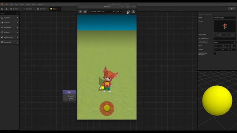
Task: Close the Character tab
Action: tap(34, 9)
